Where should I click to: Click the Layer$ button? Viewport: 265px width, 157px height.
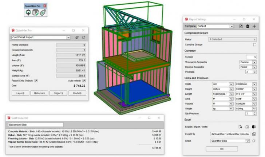point(20,93)
